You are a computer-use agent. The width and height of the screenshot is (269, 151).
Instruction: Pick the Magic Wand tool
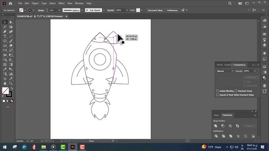click(5, 27)
